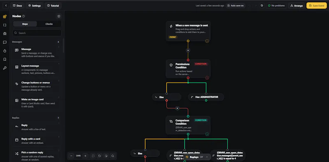Open the chat bubble sidebar icon

tap(5, 42)
